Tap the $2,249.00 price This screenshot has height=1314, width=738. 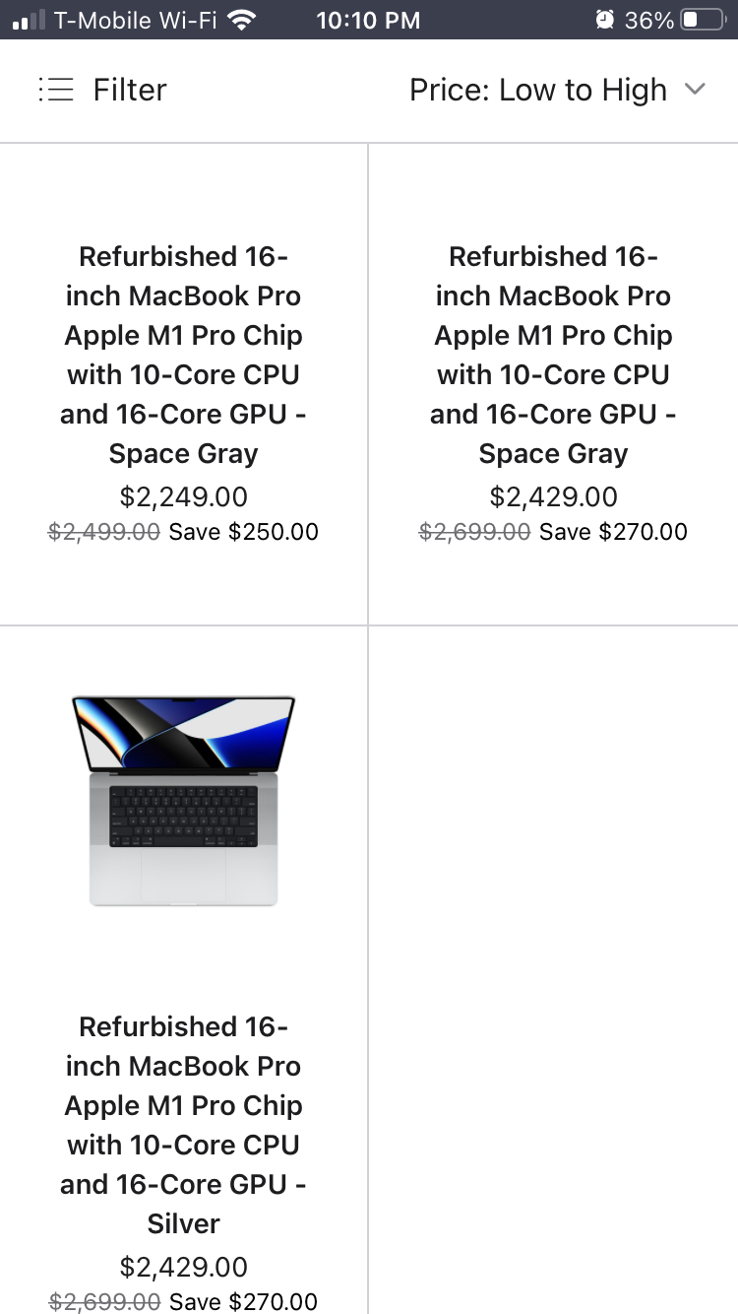click(x=184, y=496)
